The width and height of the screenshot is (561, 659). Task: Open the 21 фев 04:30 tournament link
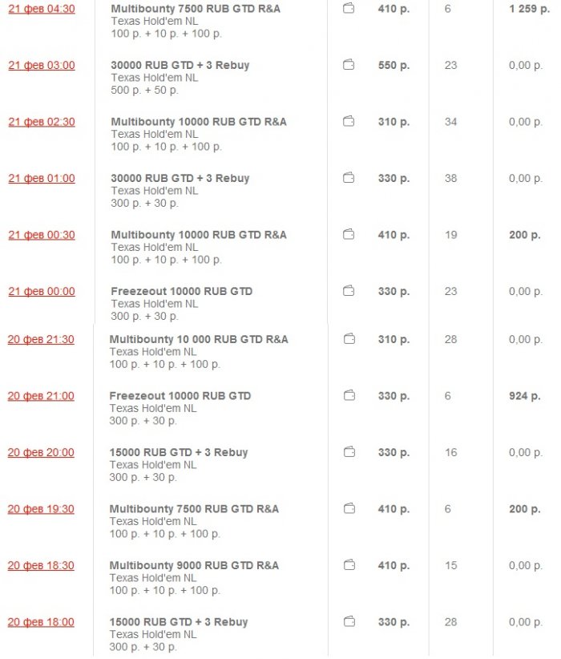[x=41, y=10]
